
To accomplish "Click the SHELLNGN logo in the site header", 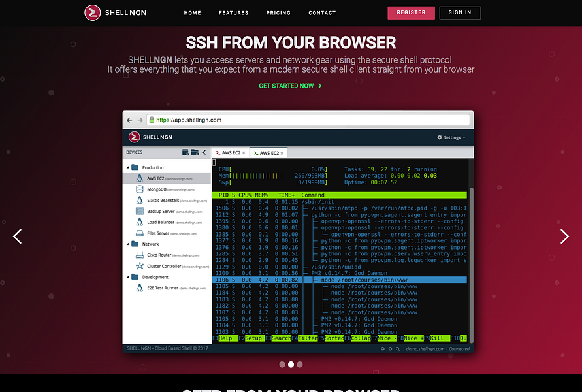I will pyautogui.click(x=116, y=12).
